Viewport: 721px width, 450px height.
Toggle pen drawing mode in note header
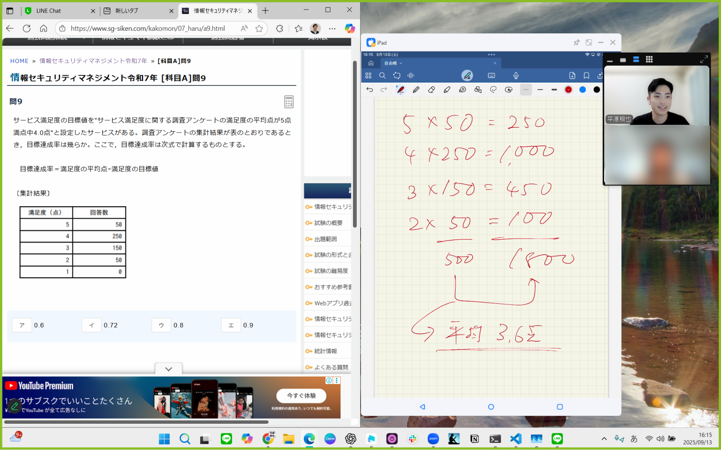point(467,75)
